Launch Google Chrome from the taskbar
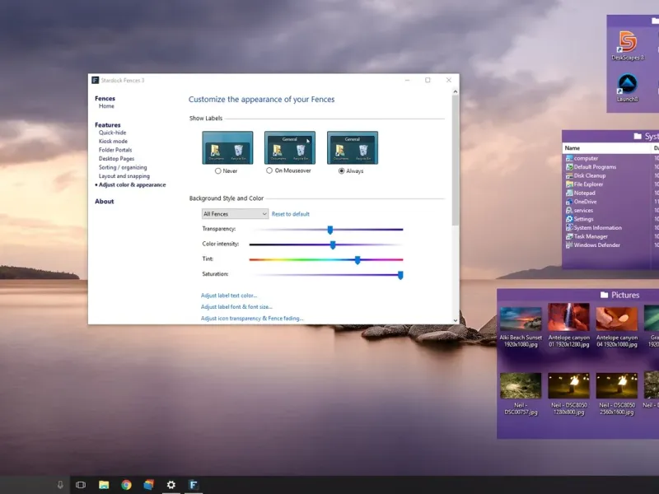 (126, 485)
